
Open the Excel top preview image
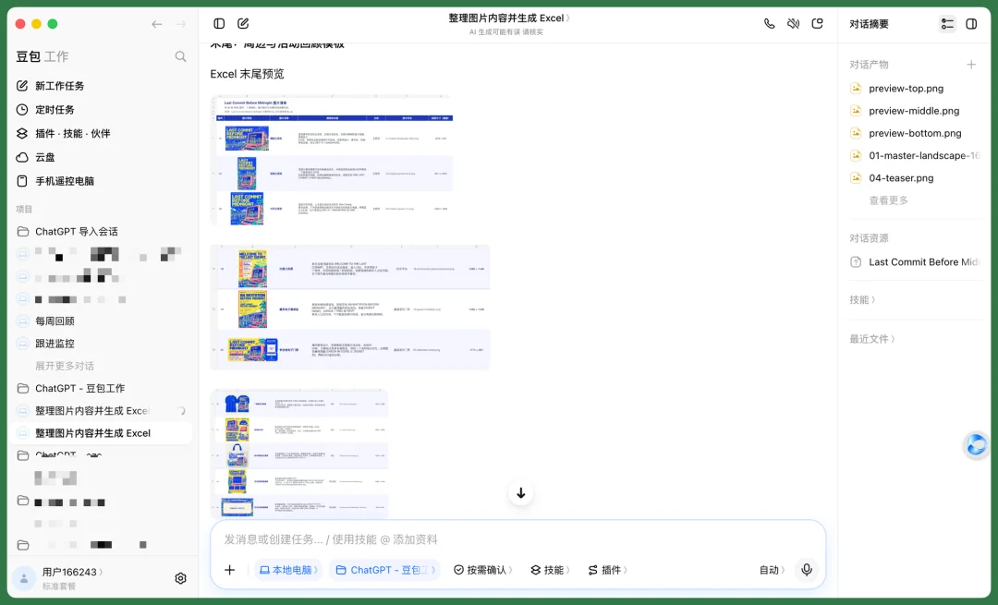coord(332,161)
